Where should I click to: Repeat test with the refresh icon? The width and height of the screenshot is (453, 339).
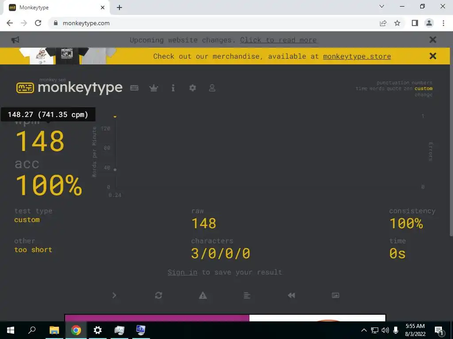pyautogui.click(x=158, y=295)
